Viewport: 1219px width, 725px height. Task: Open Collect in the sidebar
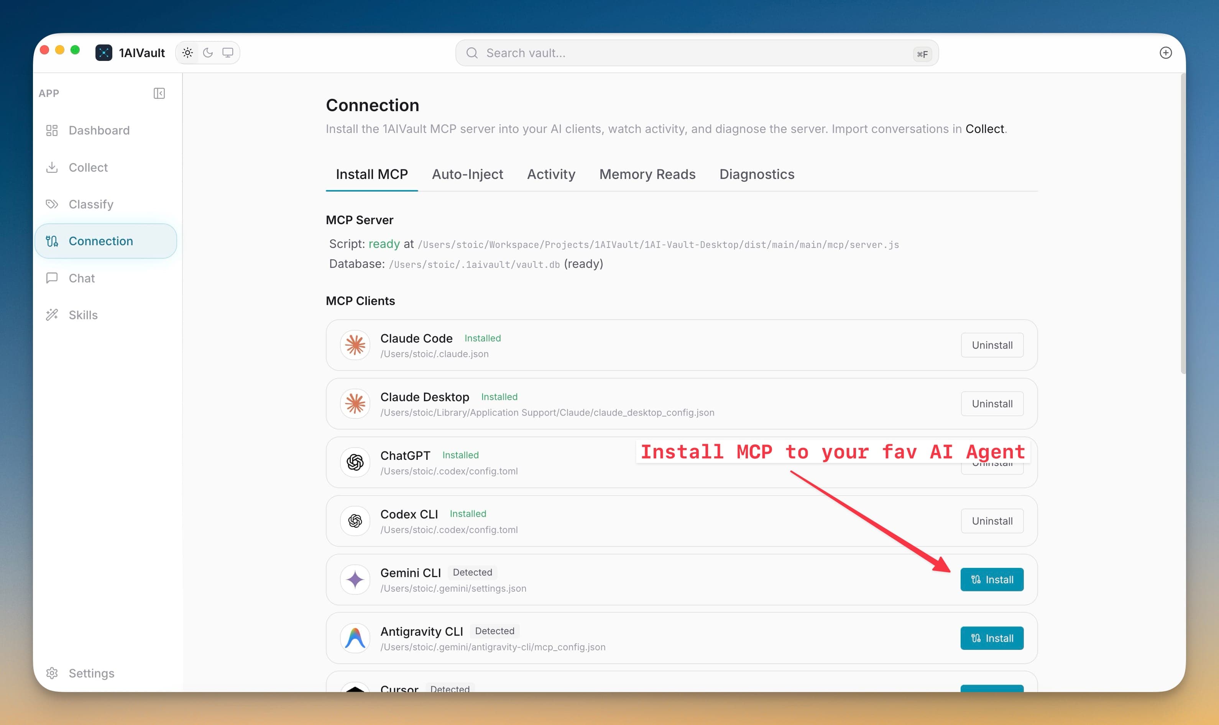[x=105, y=167]
